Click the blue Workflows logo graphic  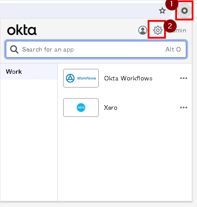click(81, 78)
